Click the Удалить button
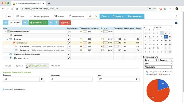Screen dimensions: 184x103 [x=65, y=23]
